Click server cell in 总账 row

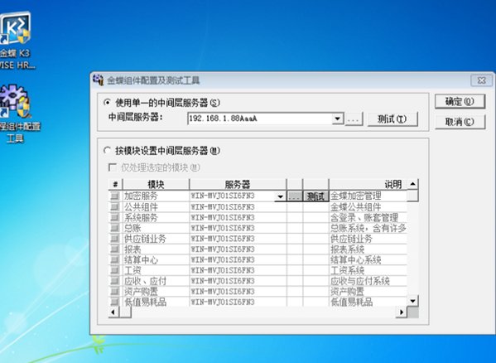coord(238,228)
